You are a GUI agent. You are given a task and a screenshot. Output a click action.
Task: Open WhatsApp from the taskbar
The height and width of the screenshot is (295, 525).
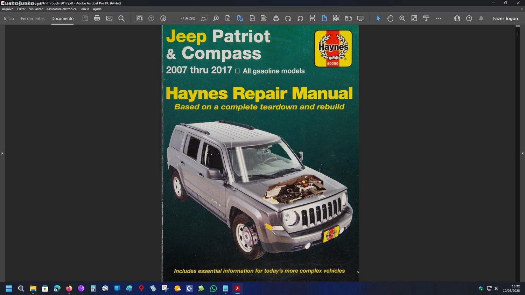[213, 288]
